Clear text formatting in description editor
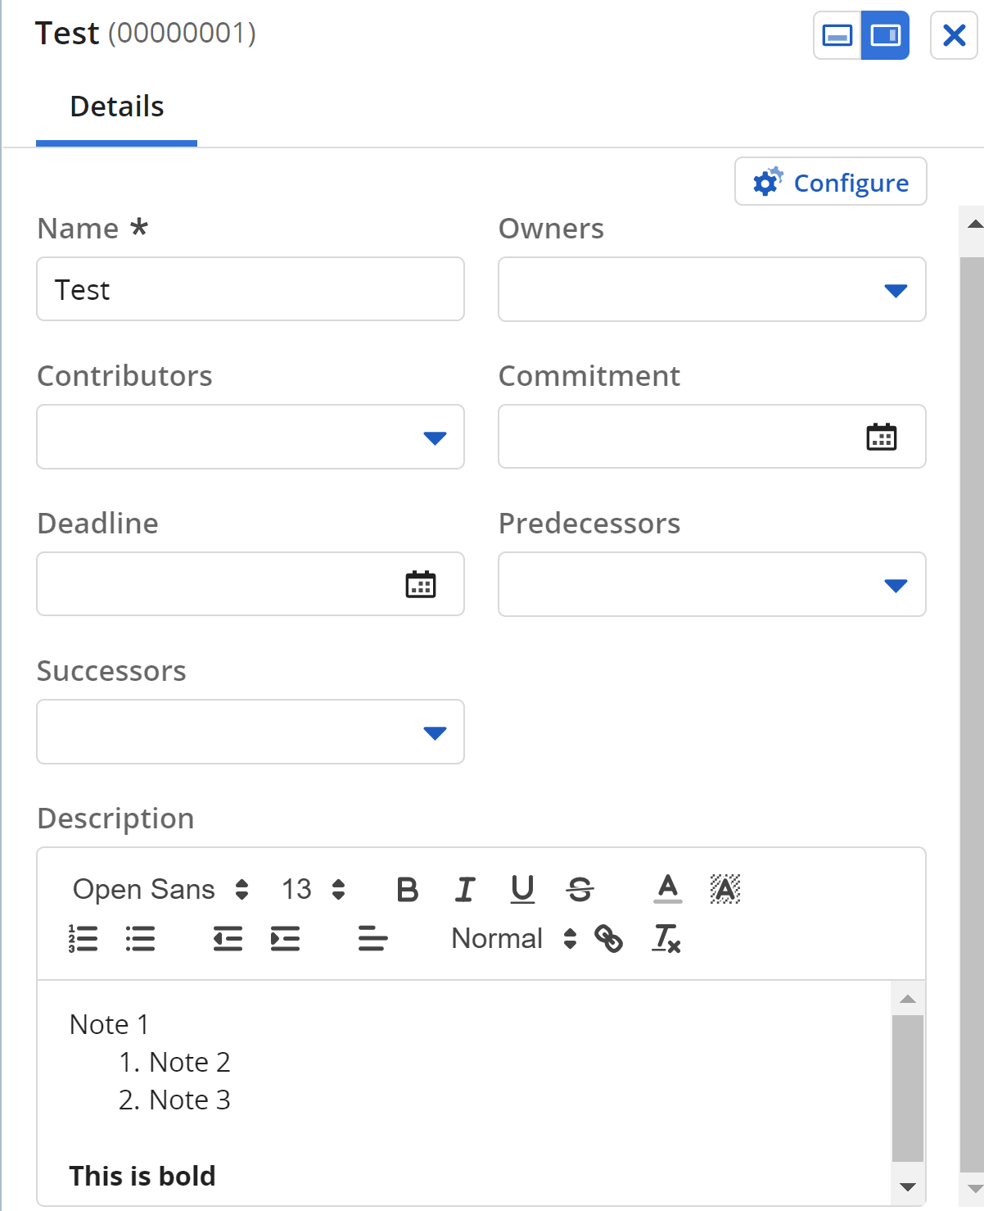The height and width of the screenshot is (1211, 984). (x=666, y=939)
